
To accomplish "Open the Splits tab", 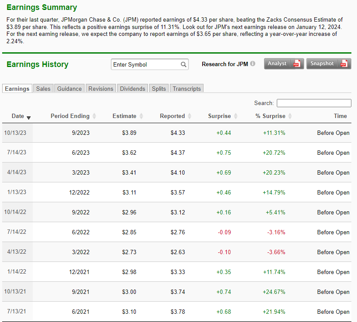I will (159, 89).
